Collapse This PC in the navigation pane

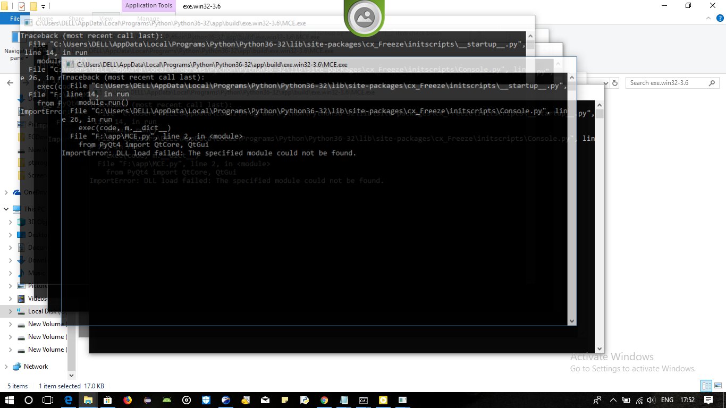coord(6,209)
